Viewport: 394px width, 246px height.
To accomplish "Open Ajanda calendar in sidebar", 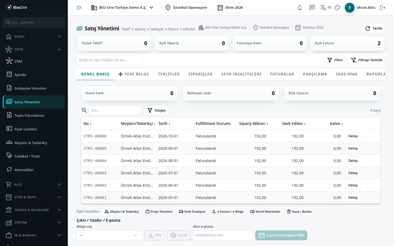I will pos(34,75).
